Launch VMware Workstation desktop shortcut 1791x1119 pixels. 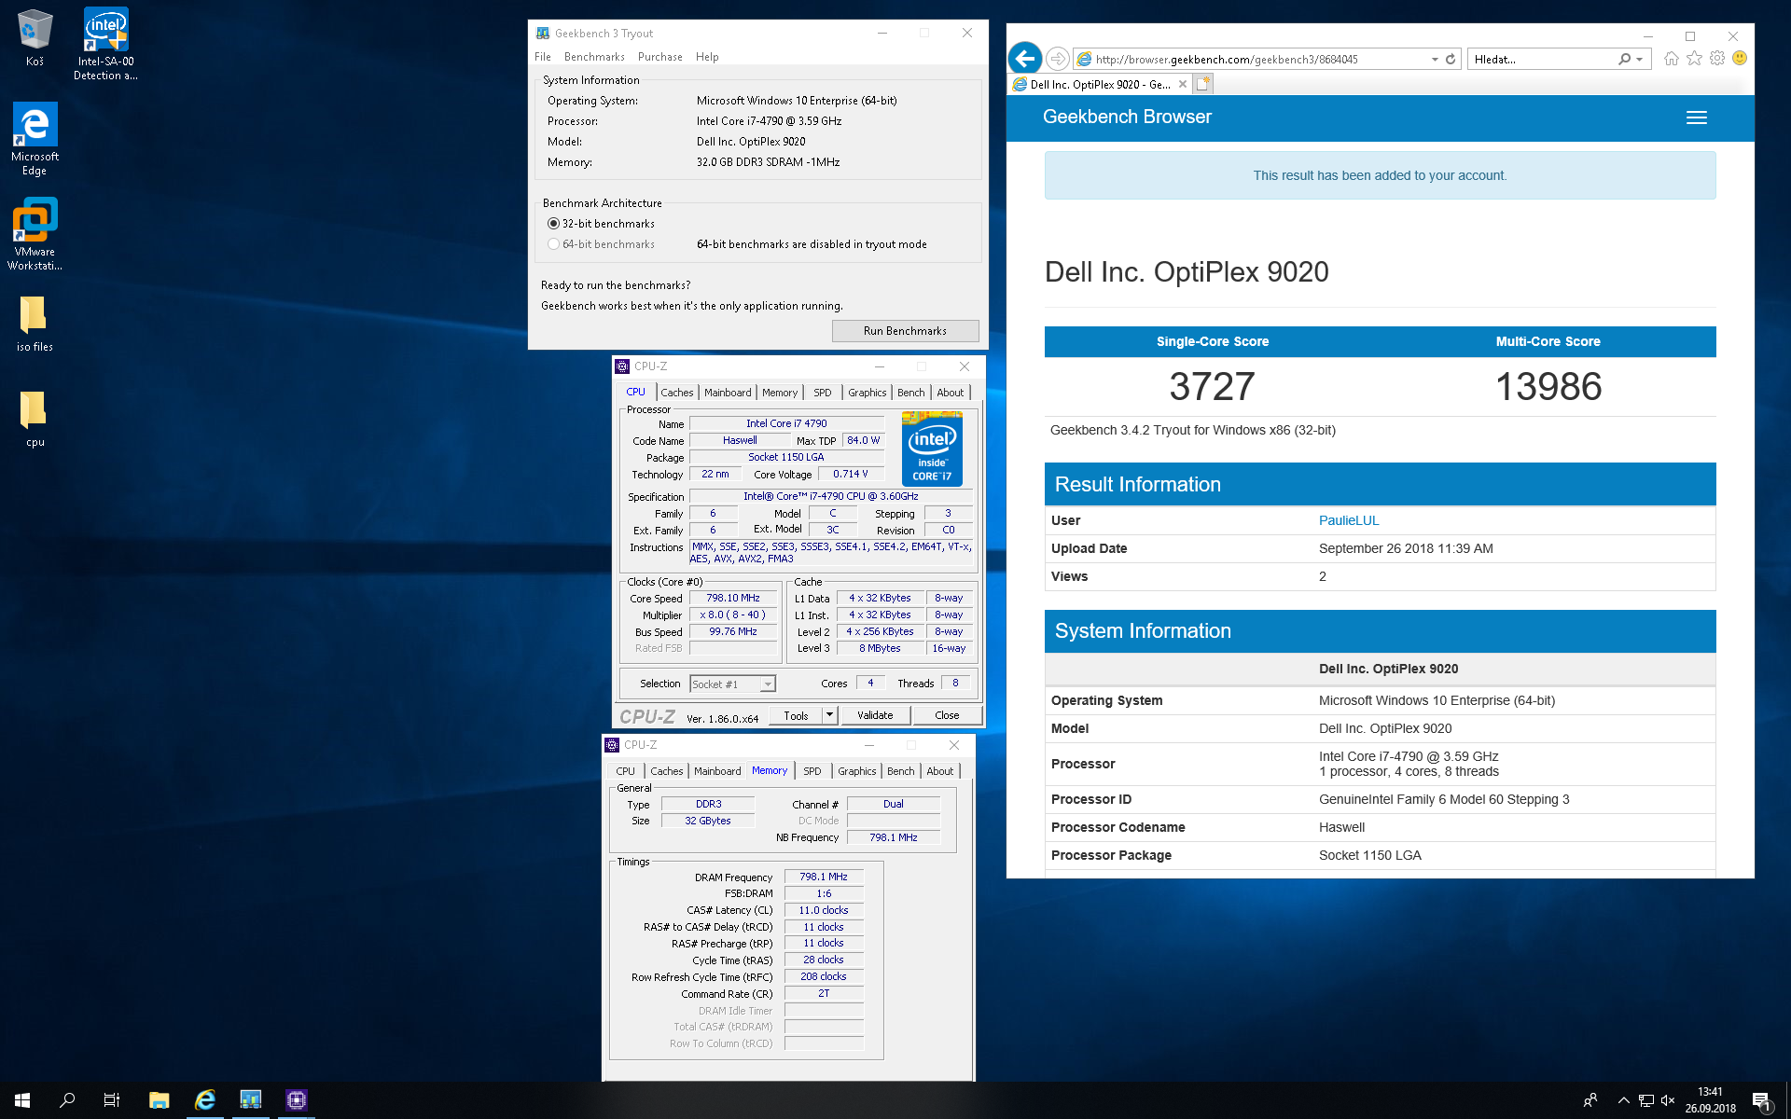tap(35, 233)
